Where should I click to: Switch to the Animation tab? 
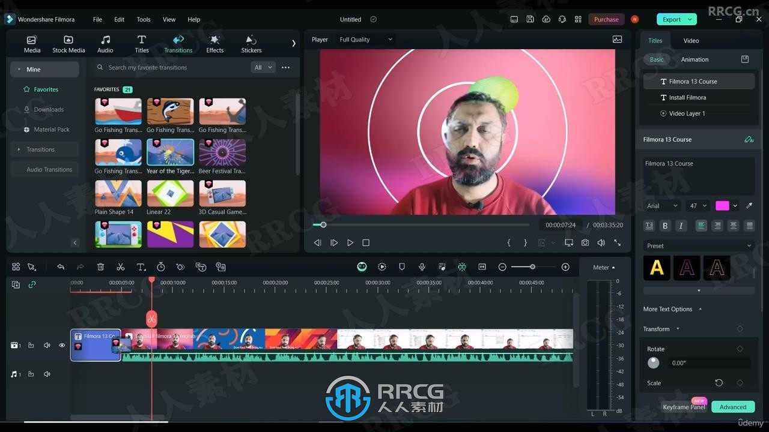[x=695, y=59]
